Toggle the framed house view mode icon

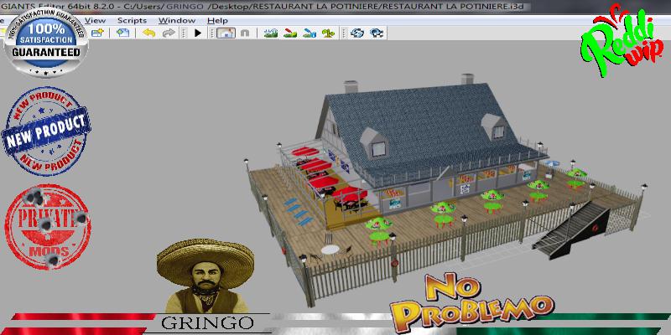point(226,33)
